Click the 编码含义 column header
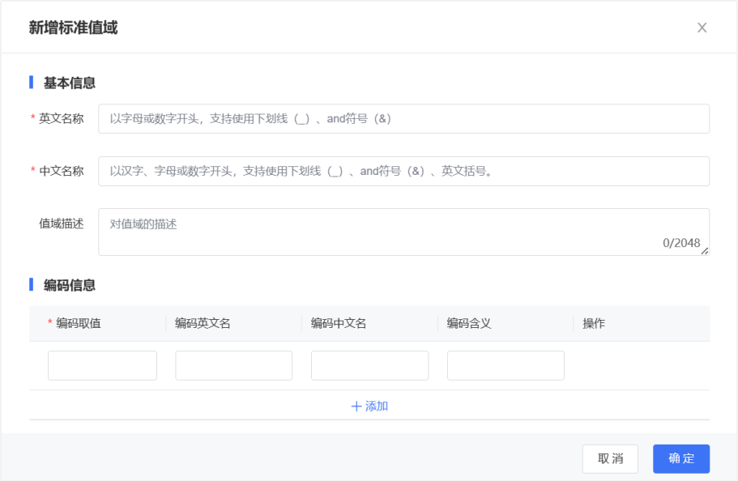This screenshot has width=738, height=481. click(x=469, y=323)
